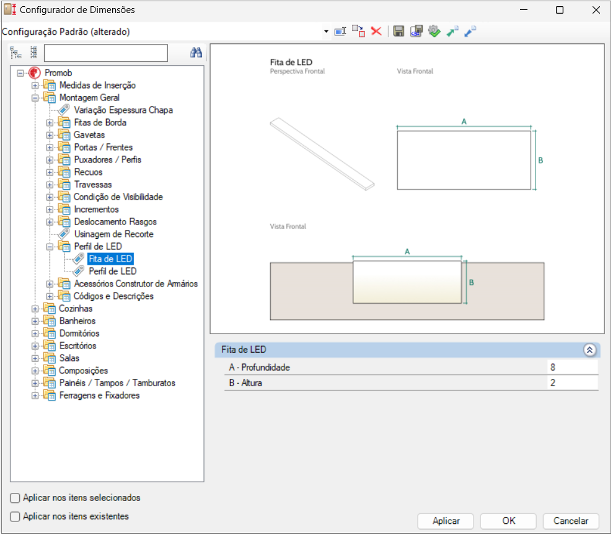Open the configuration dropdown arrow
Screen dimensions: 613x540
(326, 32)
